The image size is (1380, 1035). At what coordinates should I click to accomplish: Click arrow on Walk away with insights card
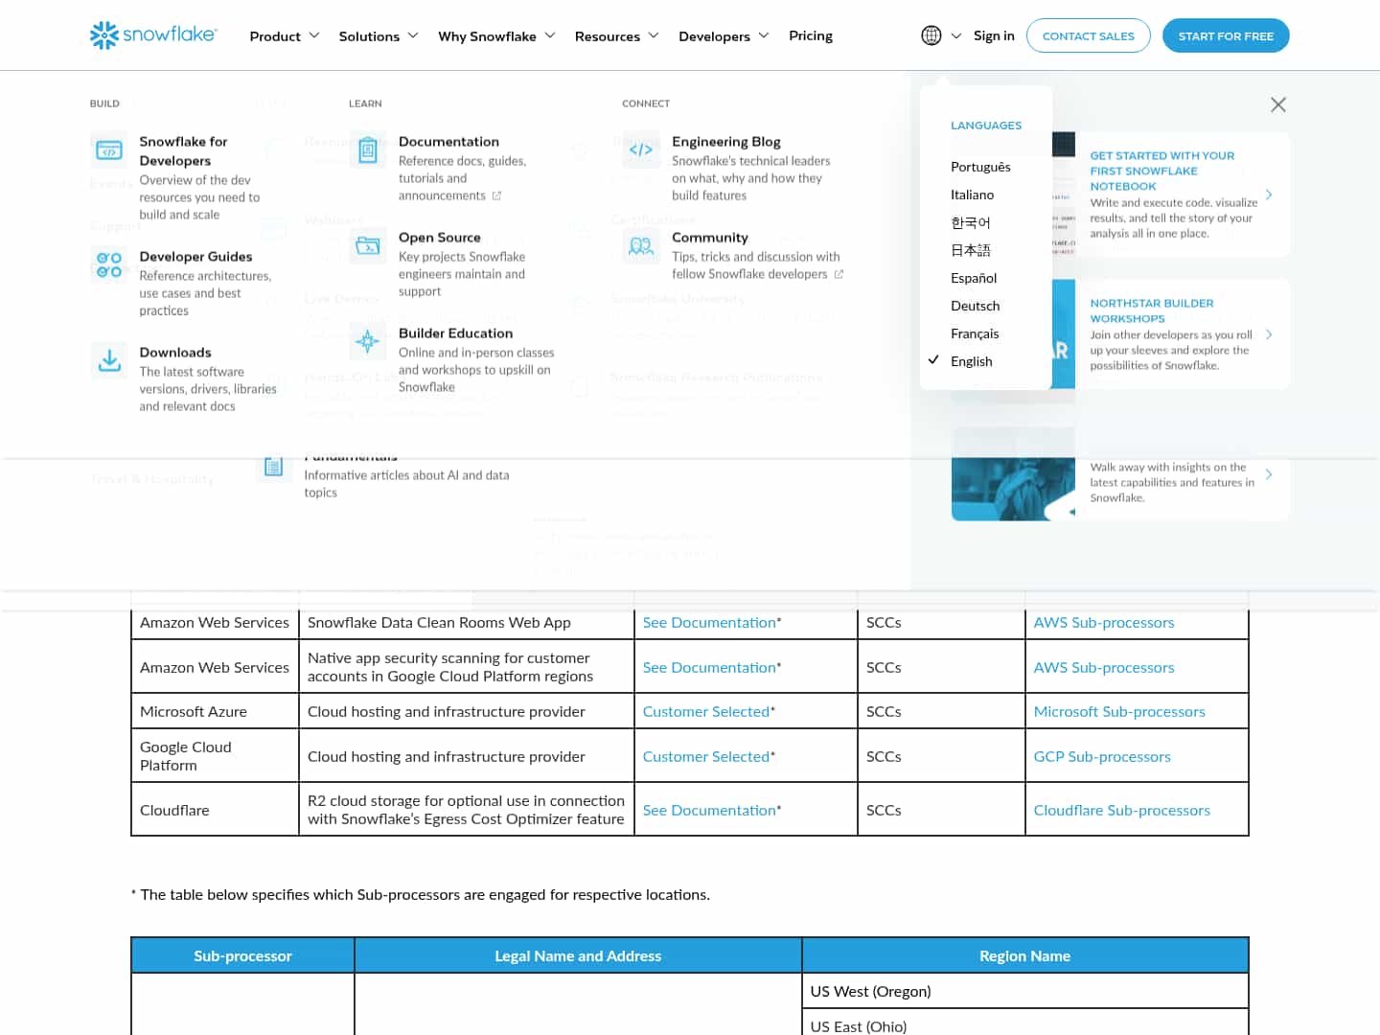[1269, 474]
